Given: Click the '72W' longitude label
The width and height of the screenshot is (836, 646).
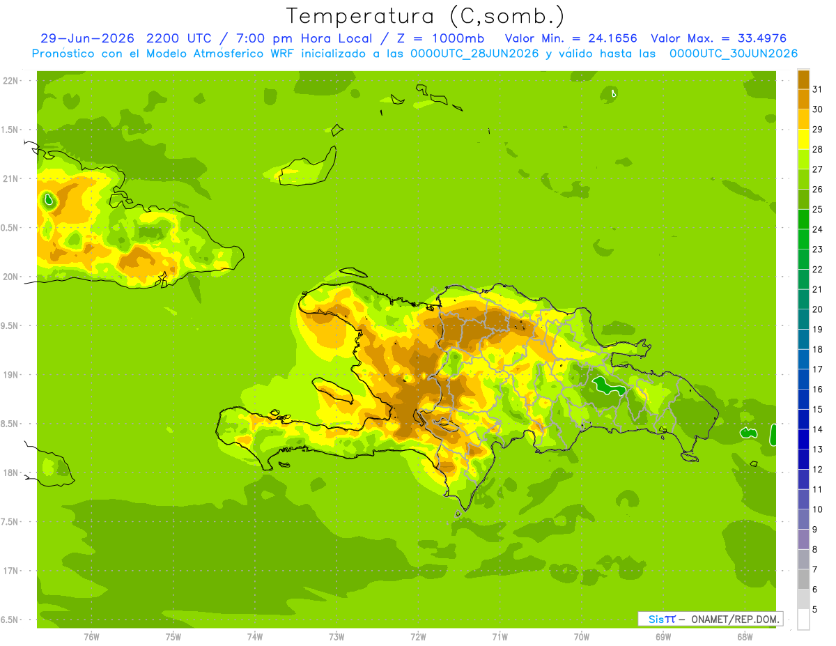Looking at the screenshot, I should (418, 637).
